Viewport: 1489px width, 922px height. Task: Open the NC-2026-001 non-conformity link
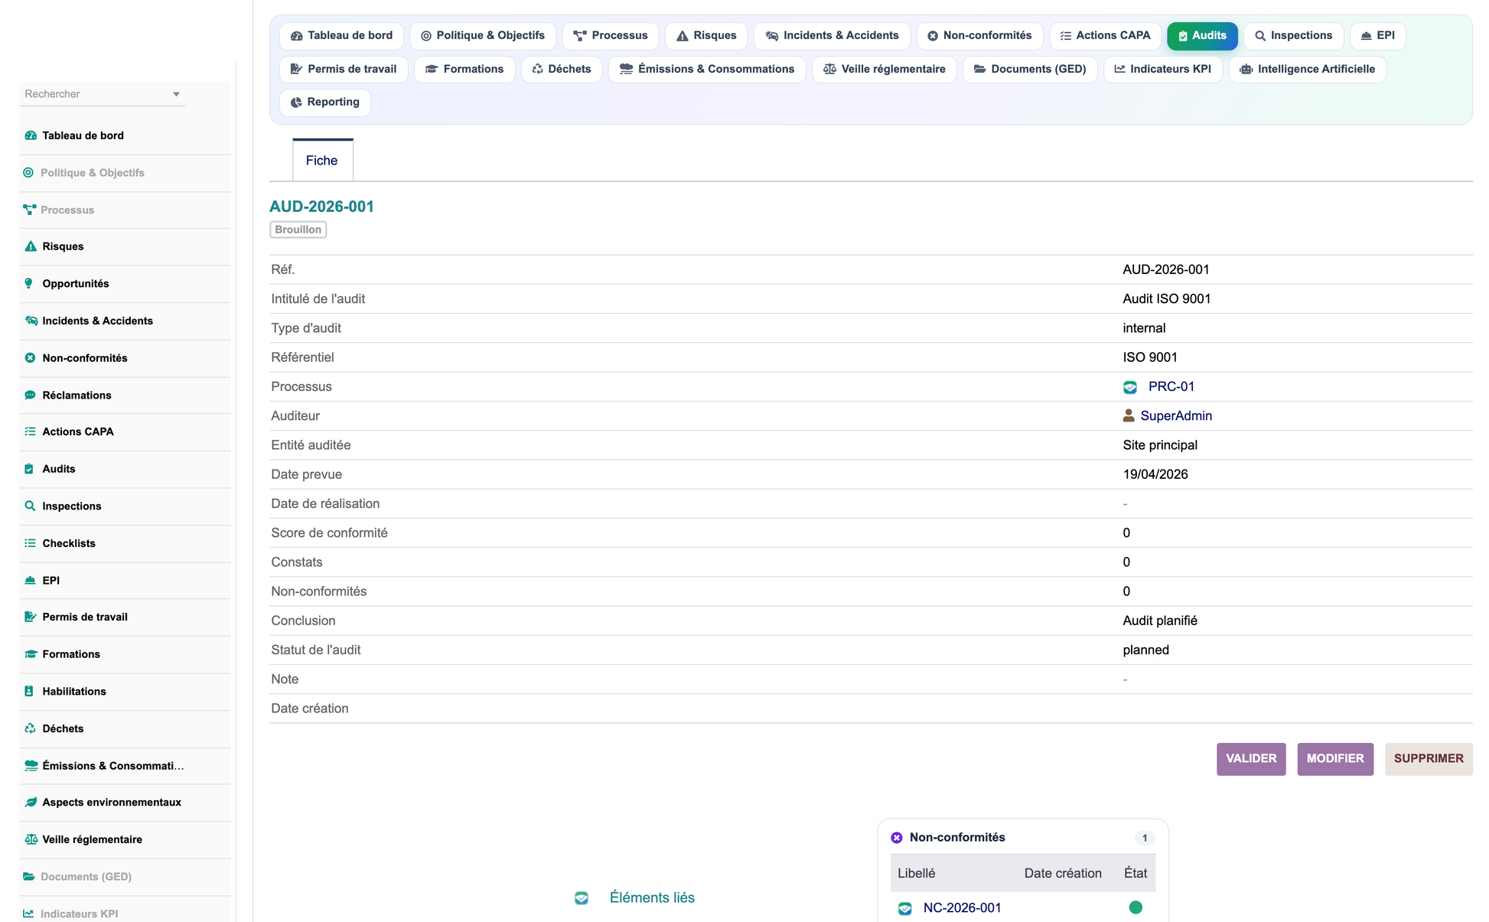[x=962, y=907]
